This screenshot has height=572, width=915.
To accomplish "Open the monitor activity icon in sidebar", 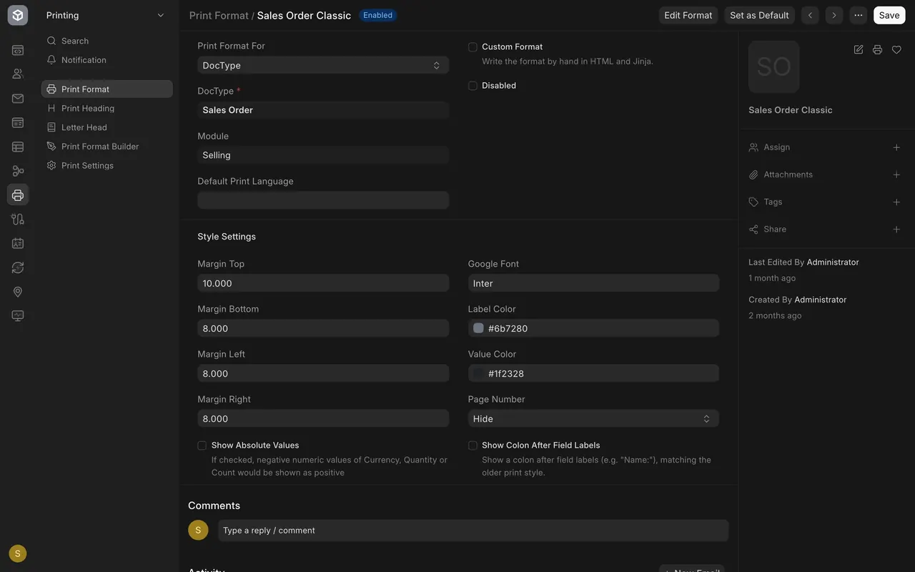I will [x=18, y=315].
